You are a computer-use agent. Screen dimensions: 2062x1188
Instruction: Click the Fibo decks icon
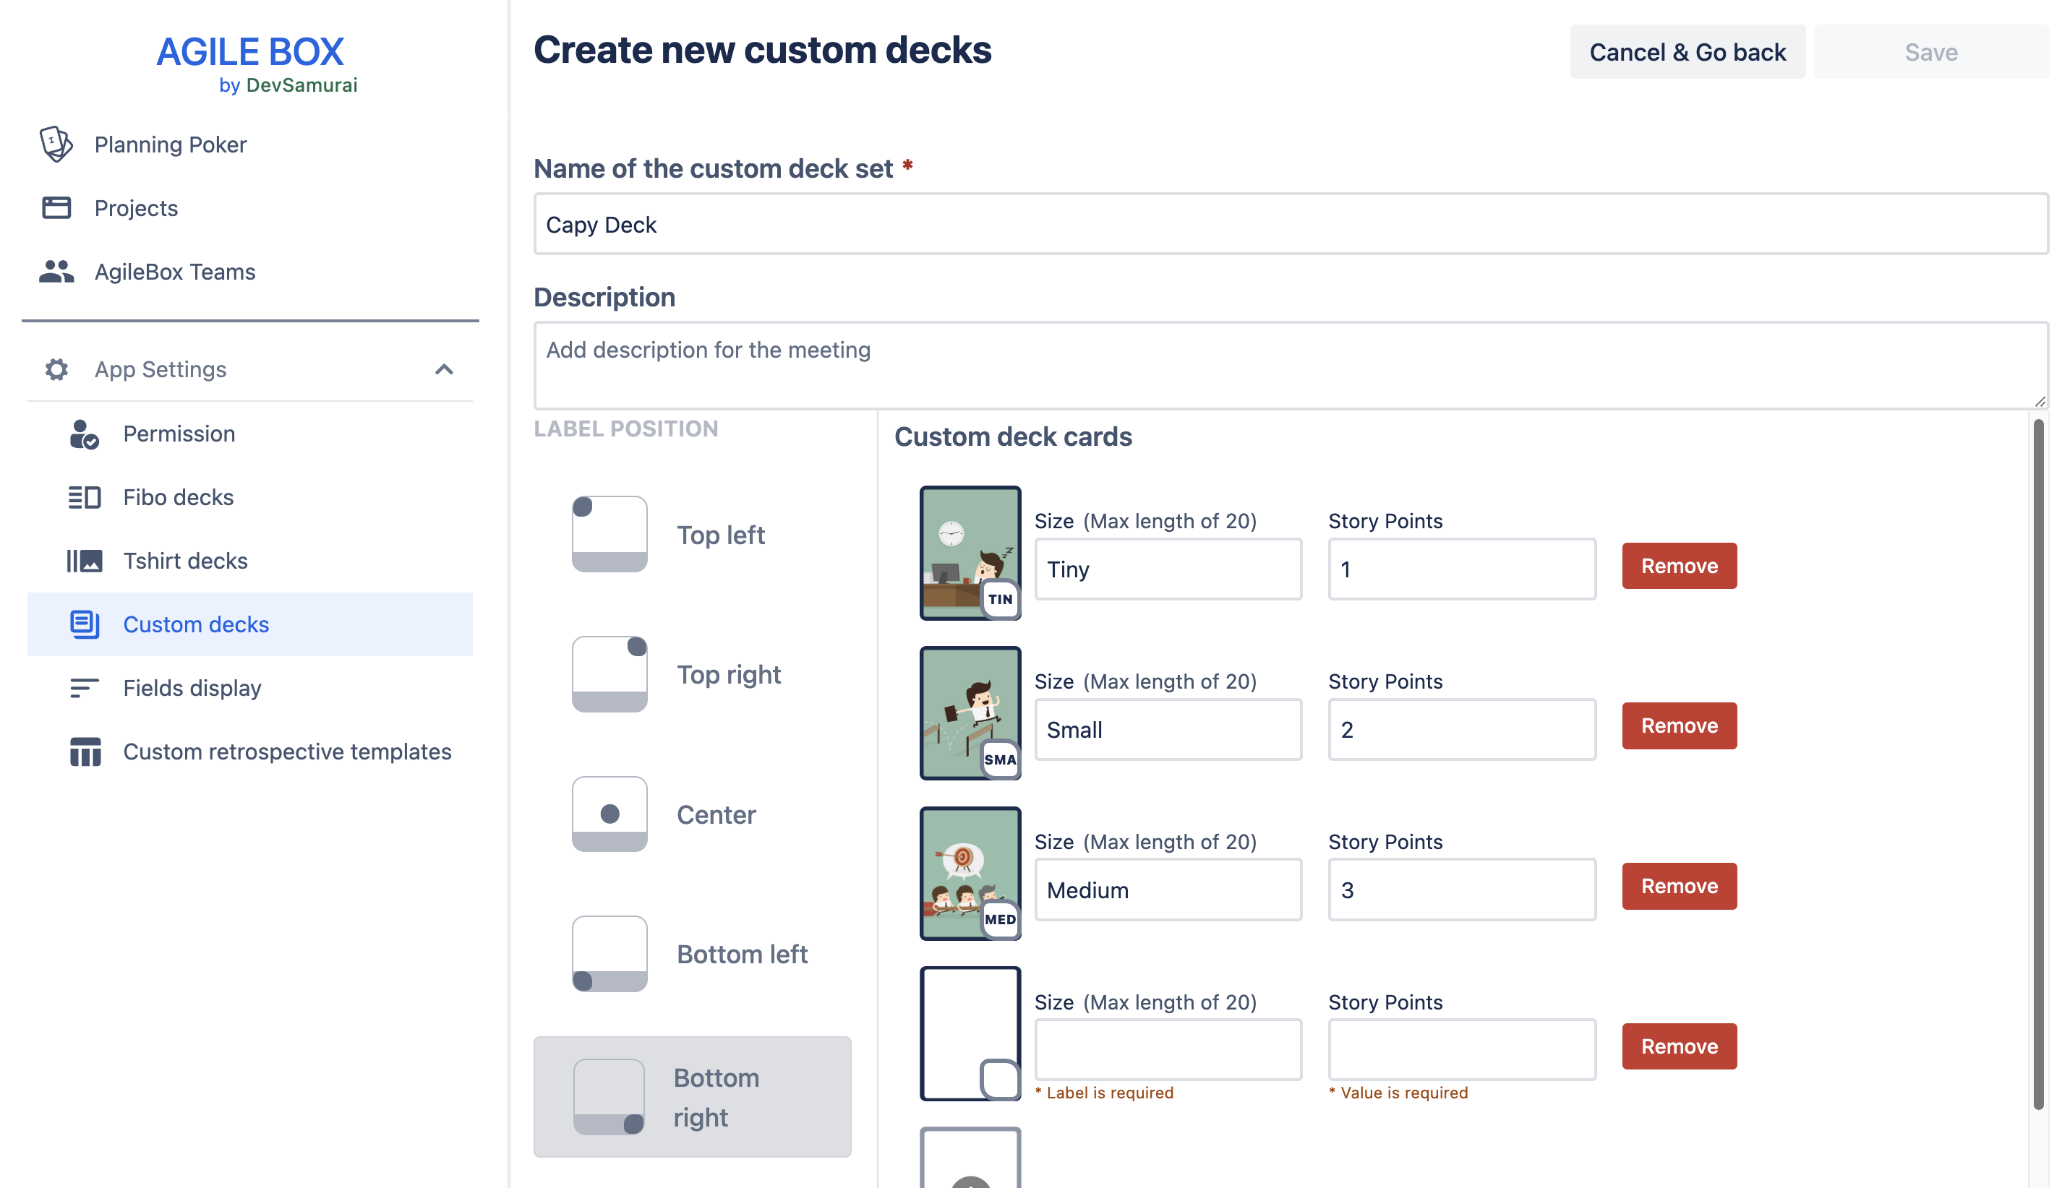point(84,497)
